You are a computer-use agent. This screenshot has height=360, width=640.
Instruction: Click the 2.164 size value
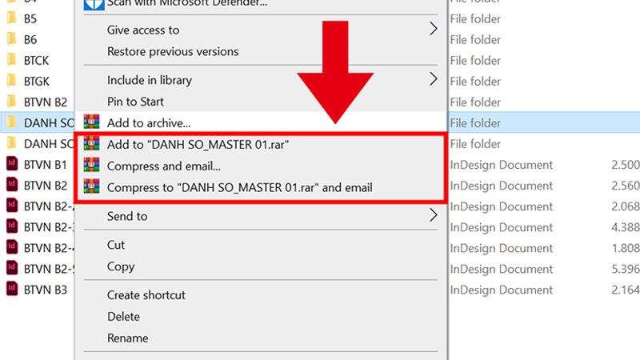click(x=626, y=290)
